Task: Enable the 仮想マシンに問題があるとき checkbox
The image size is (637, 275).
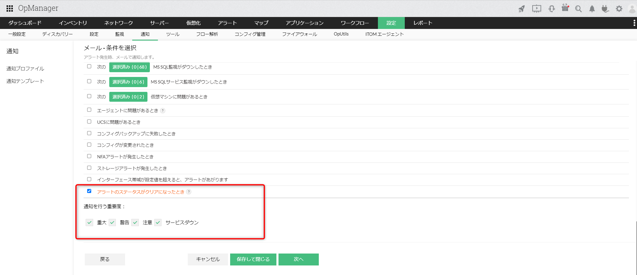Action: click(x=89, y=96)
